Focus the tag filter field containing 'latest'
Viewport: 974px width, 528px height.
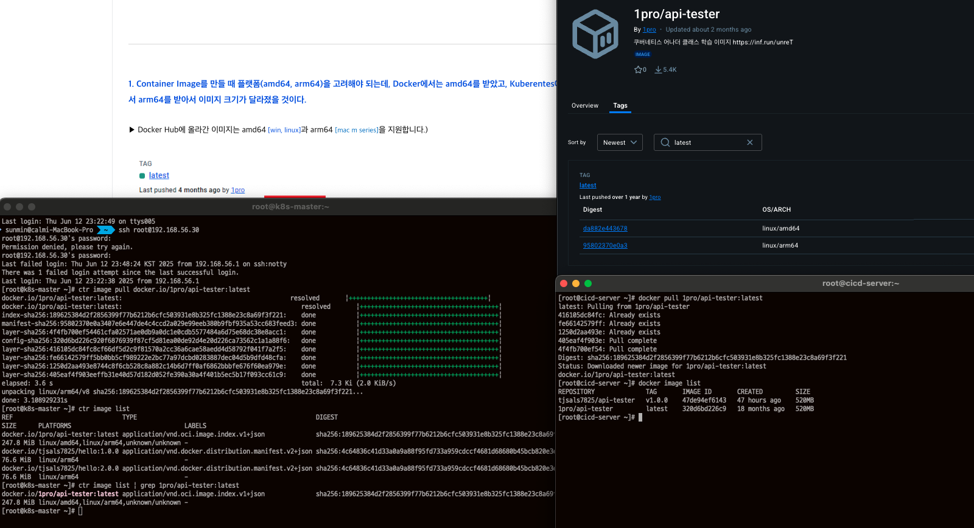[708, 142]
